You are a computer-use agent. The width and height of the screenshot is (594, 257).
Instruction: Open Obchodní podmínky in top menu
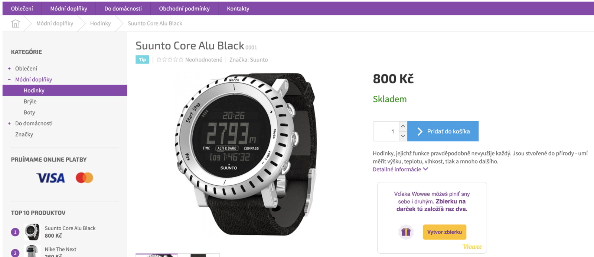[184, 9]
